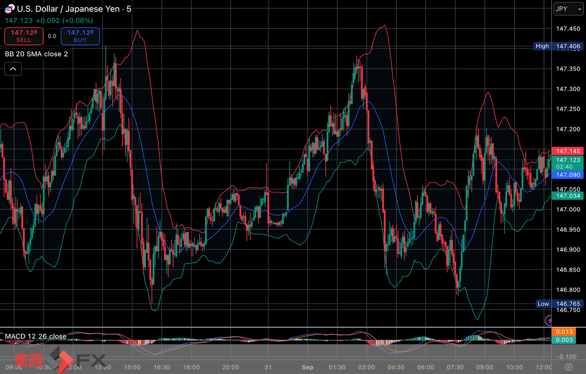
Task: Click the blue 147.090 basis price label
Action: 568,175
